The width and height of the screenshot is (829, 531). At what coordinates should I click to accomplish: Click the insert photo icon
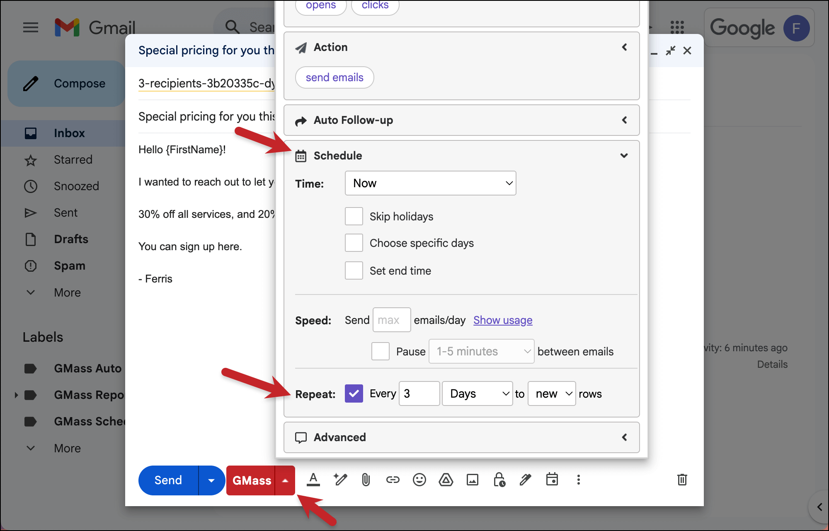(473, 480)
